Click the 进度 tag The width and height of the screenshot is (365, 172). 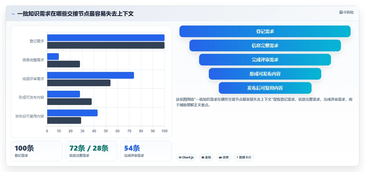(x=224, y=157)
